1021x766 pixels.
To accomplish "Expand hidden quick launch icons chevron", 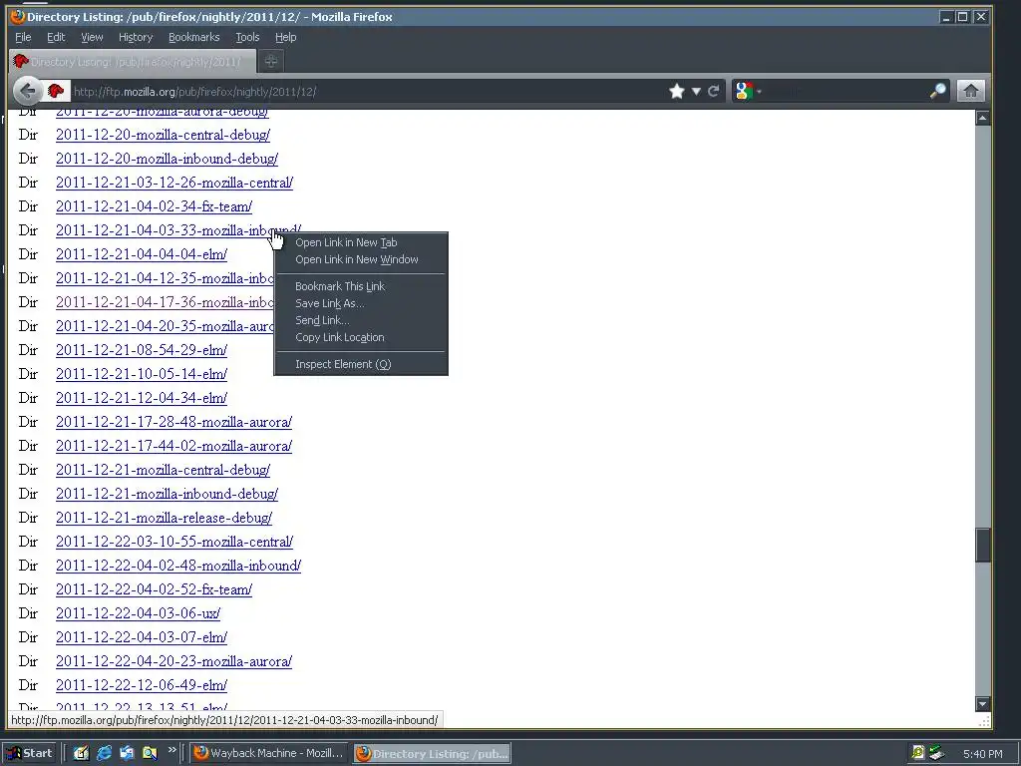I will click(x=171, y=750).
